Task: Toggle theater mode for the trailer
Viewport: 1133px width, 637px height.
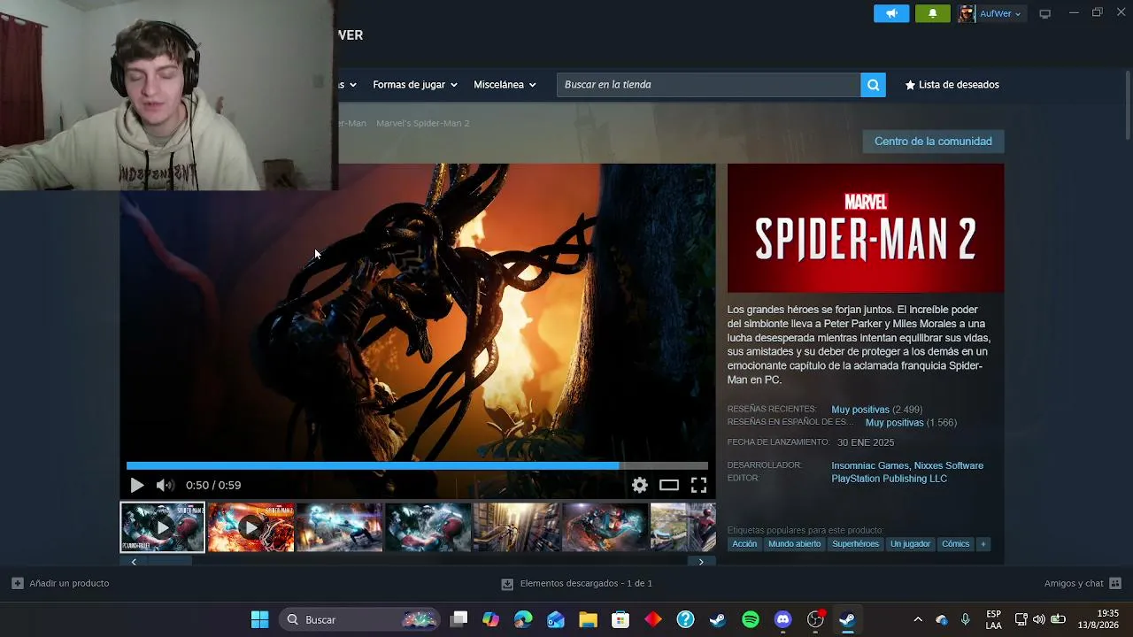Action: point(669,485)
